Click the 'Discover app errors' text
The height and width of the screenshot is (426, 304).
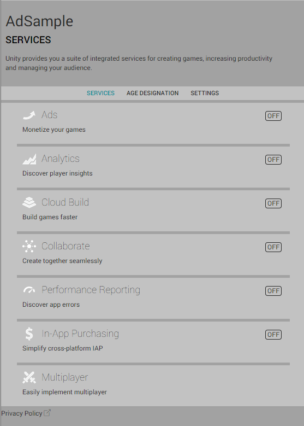51,305
